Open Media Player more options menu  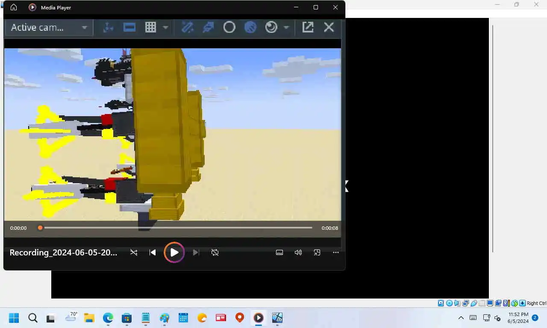click(x=336, y=252)
